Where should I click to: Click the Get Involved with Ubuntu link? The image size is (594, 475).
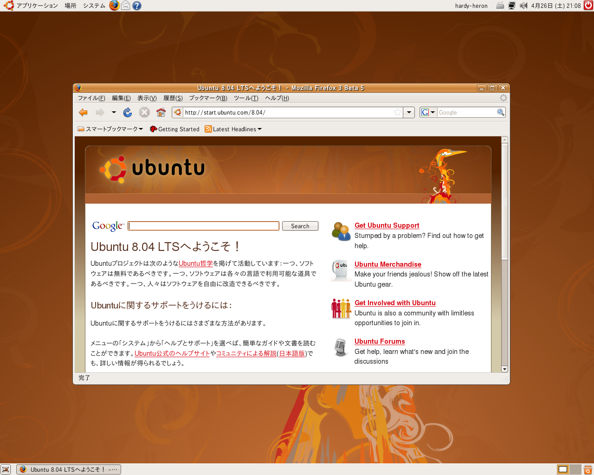[395, 303]
